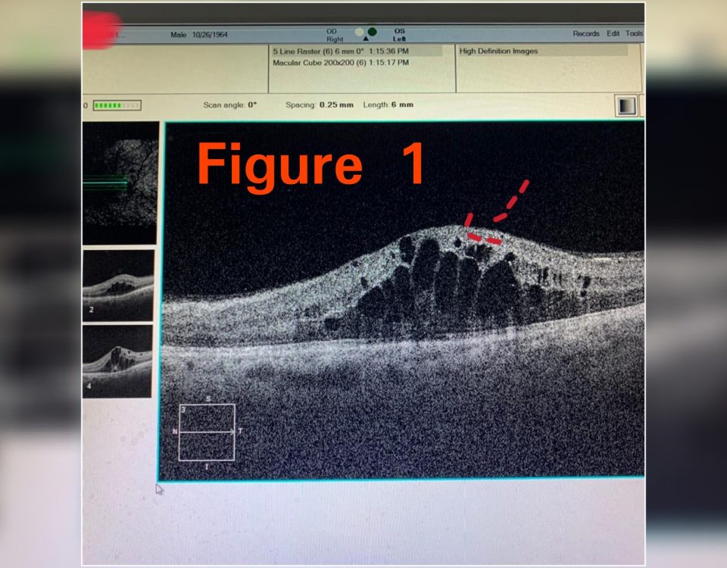
Task: Open the laterality dropdown arrow below OD/OS
Action: tap(365, 37)
